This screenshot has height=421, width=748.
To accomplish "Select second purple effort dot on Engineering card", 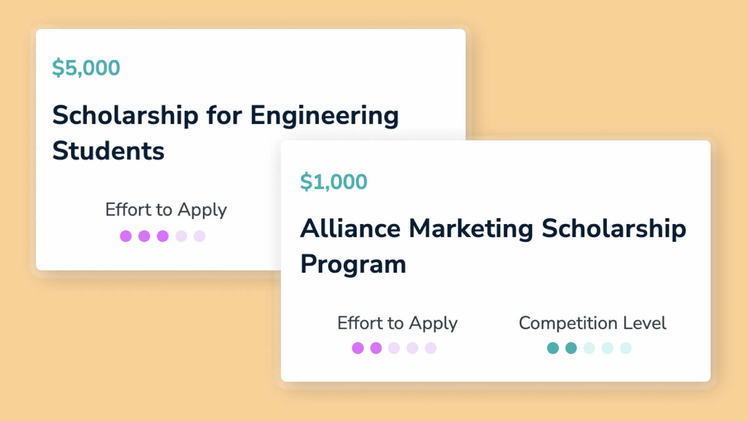I will click(144, 236).
